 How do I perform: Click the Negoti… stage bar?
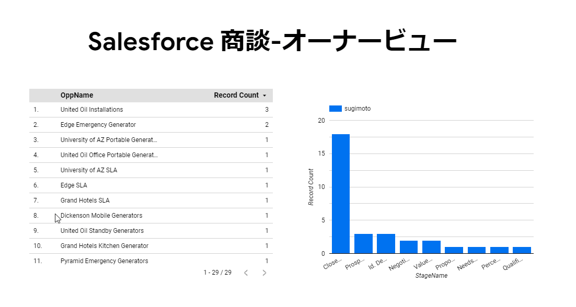tap(409, 247)
